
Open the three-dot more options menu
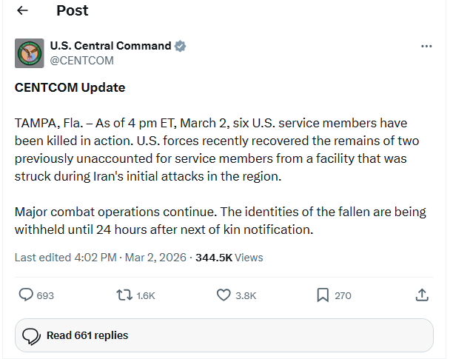426,46
